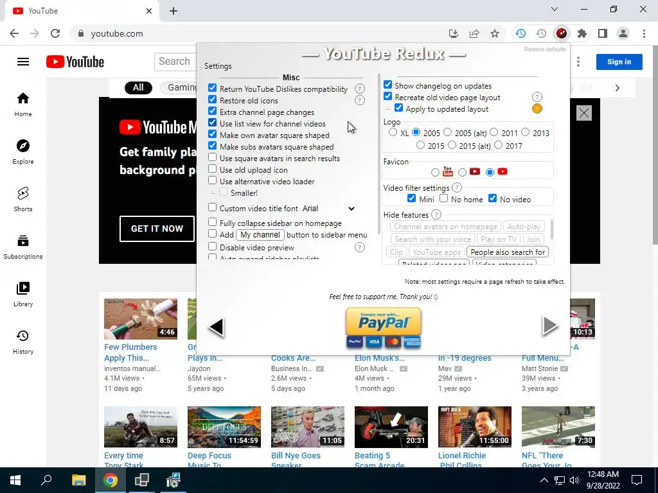Click help icon for Return YouTube Dislikes
The image size is (658, 493).
[360, 89]
